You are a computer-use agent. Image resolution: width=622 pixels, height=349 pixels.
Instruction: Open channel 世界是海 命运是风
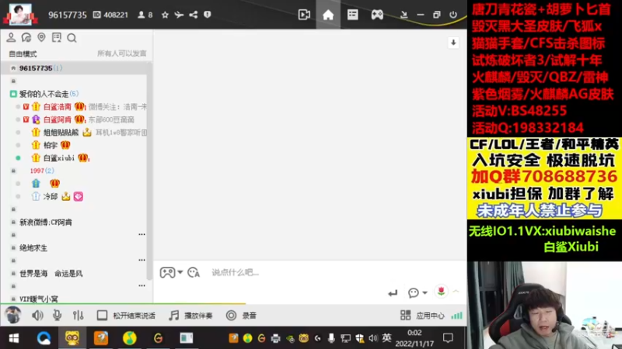51,274
